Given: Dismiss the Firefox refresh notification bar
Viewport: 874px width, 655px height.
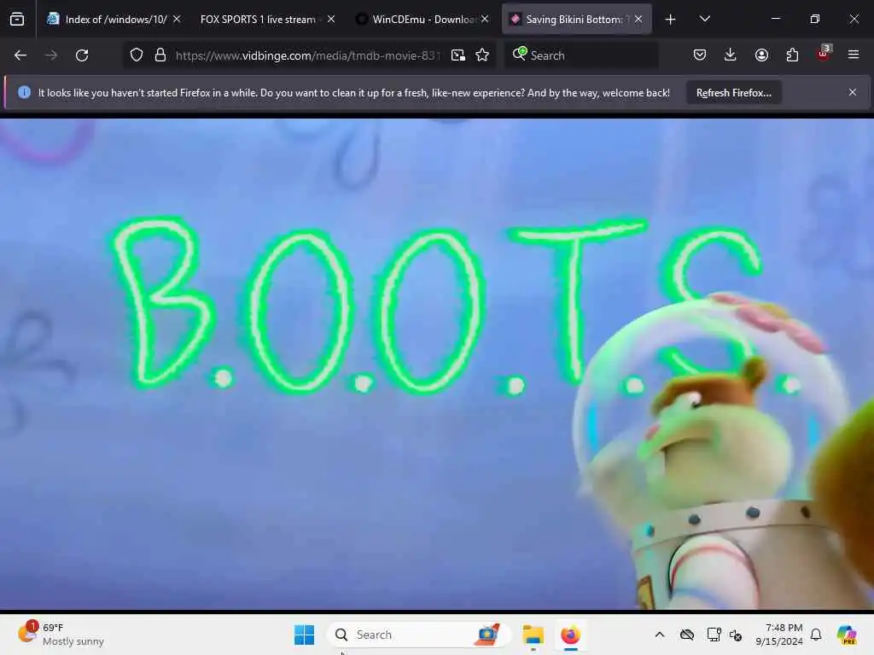Looking at the screenshot, I should (853, 92).
